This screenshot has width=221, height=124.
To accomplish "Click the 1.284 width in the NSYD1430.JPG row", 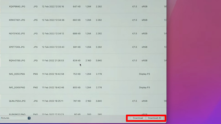I will pyautogui.click(x=88, y=34).
